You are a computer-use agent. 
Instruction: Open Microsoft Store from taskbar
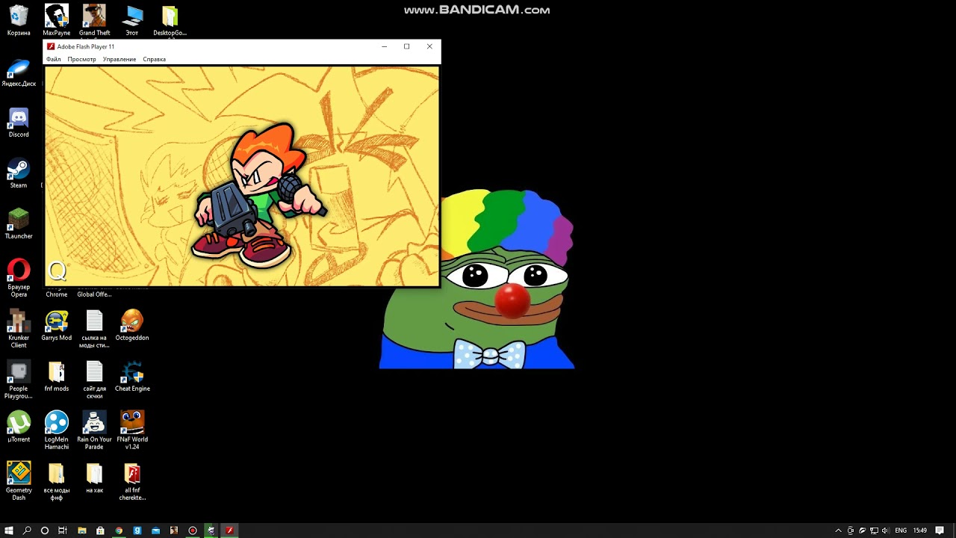[100, 531]
